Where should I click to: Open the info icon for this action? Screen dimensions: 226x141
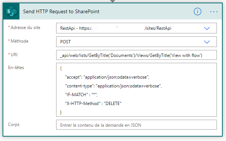[197, 11]
